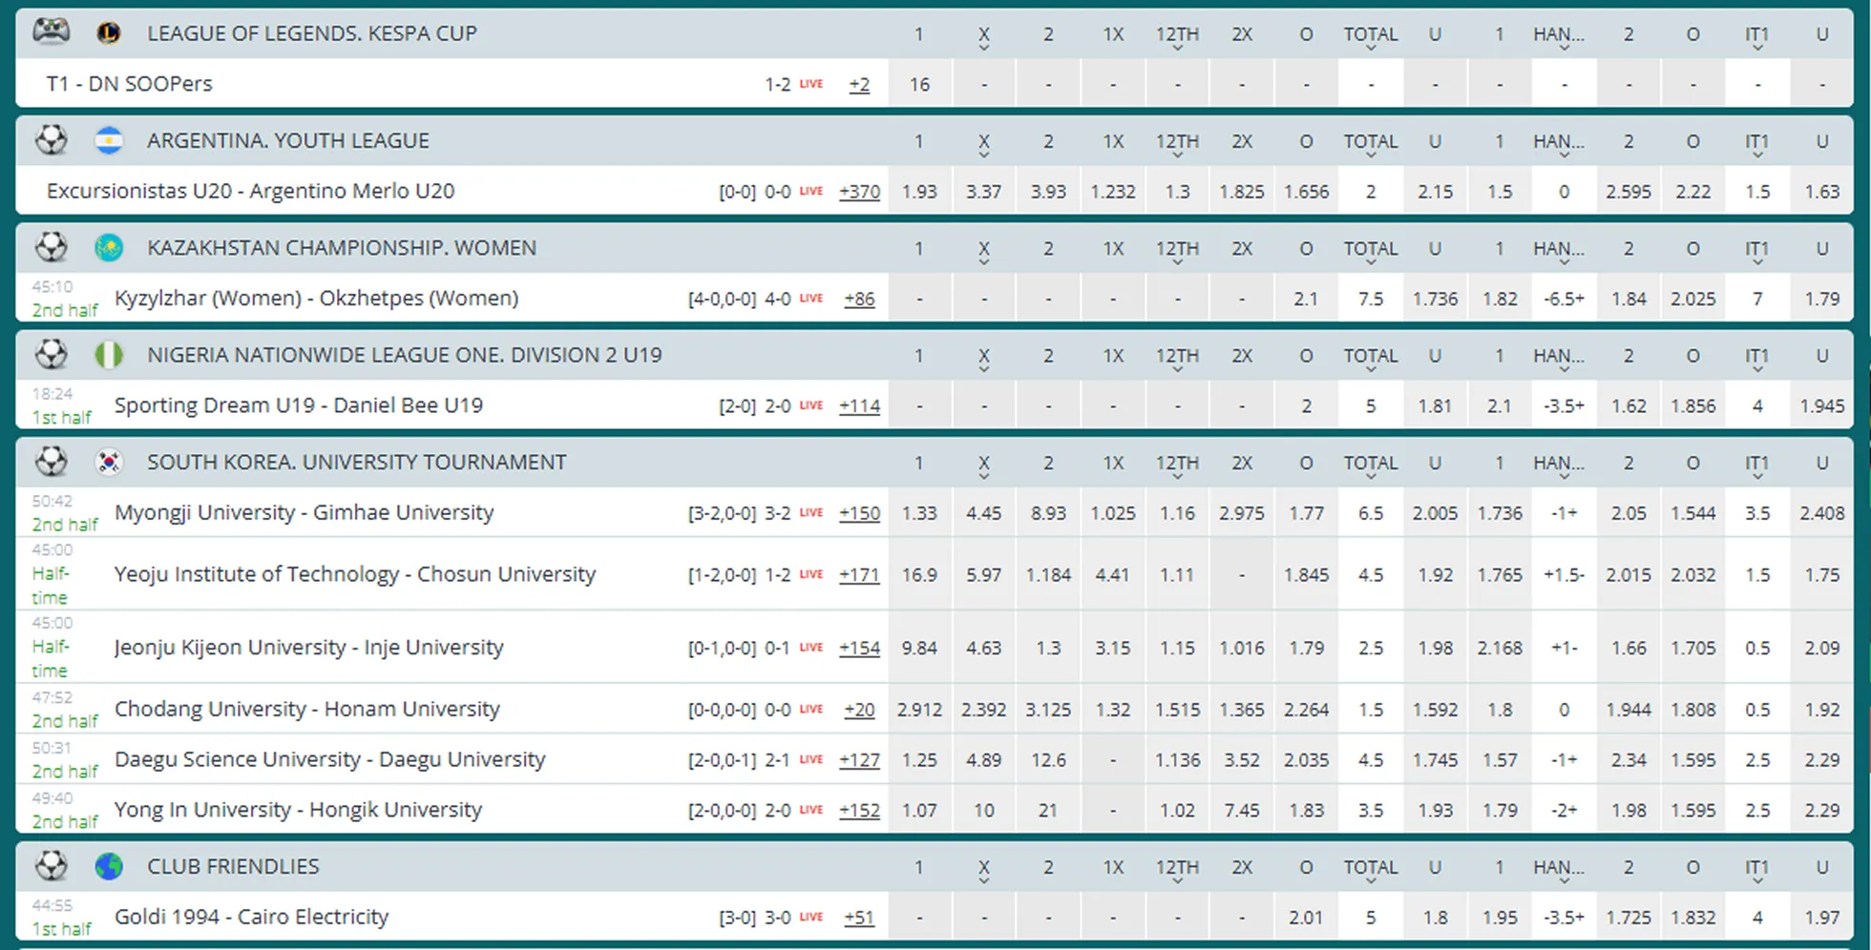Click the soccer ball icon for Kazakhstan Championship
Image resolution: width=1871 pixels, height=950 pixels.
coord(52,248)
